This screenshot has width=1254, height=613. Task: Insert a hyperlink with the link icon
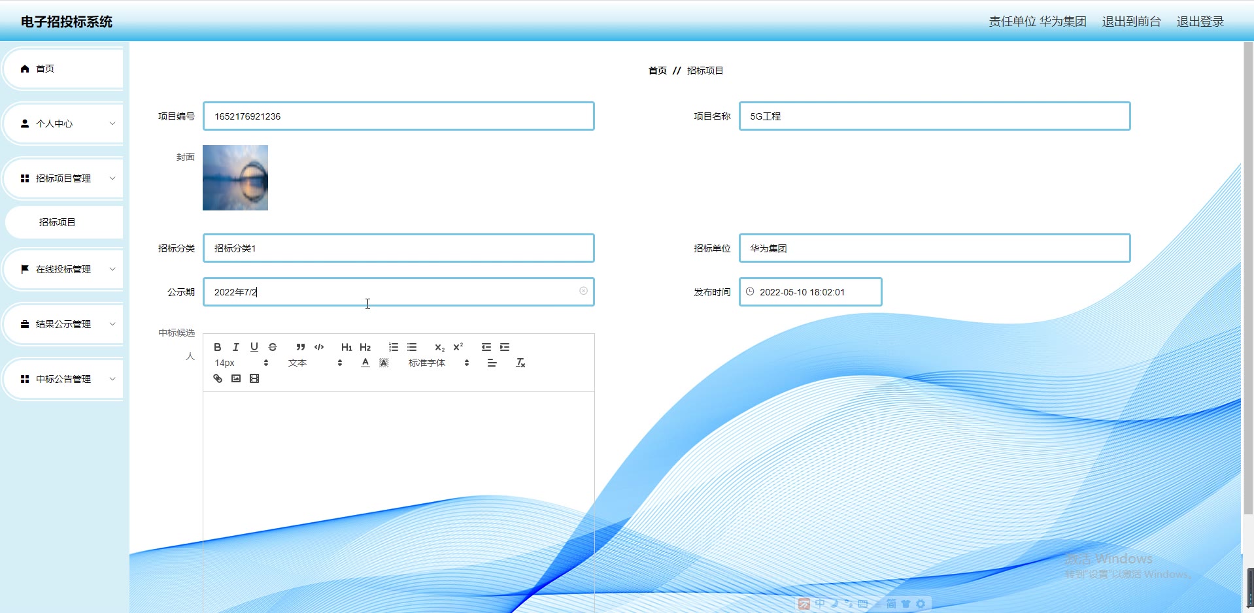(x=218, y=378)
